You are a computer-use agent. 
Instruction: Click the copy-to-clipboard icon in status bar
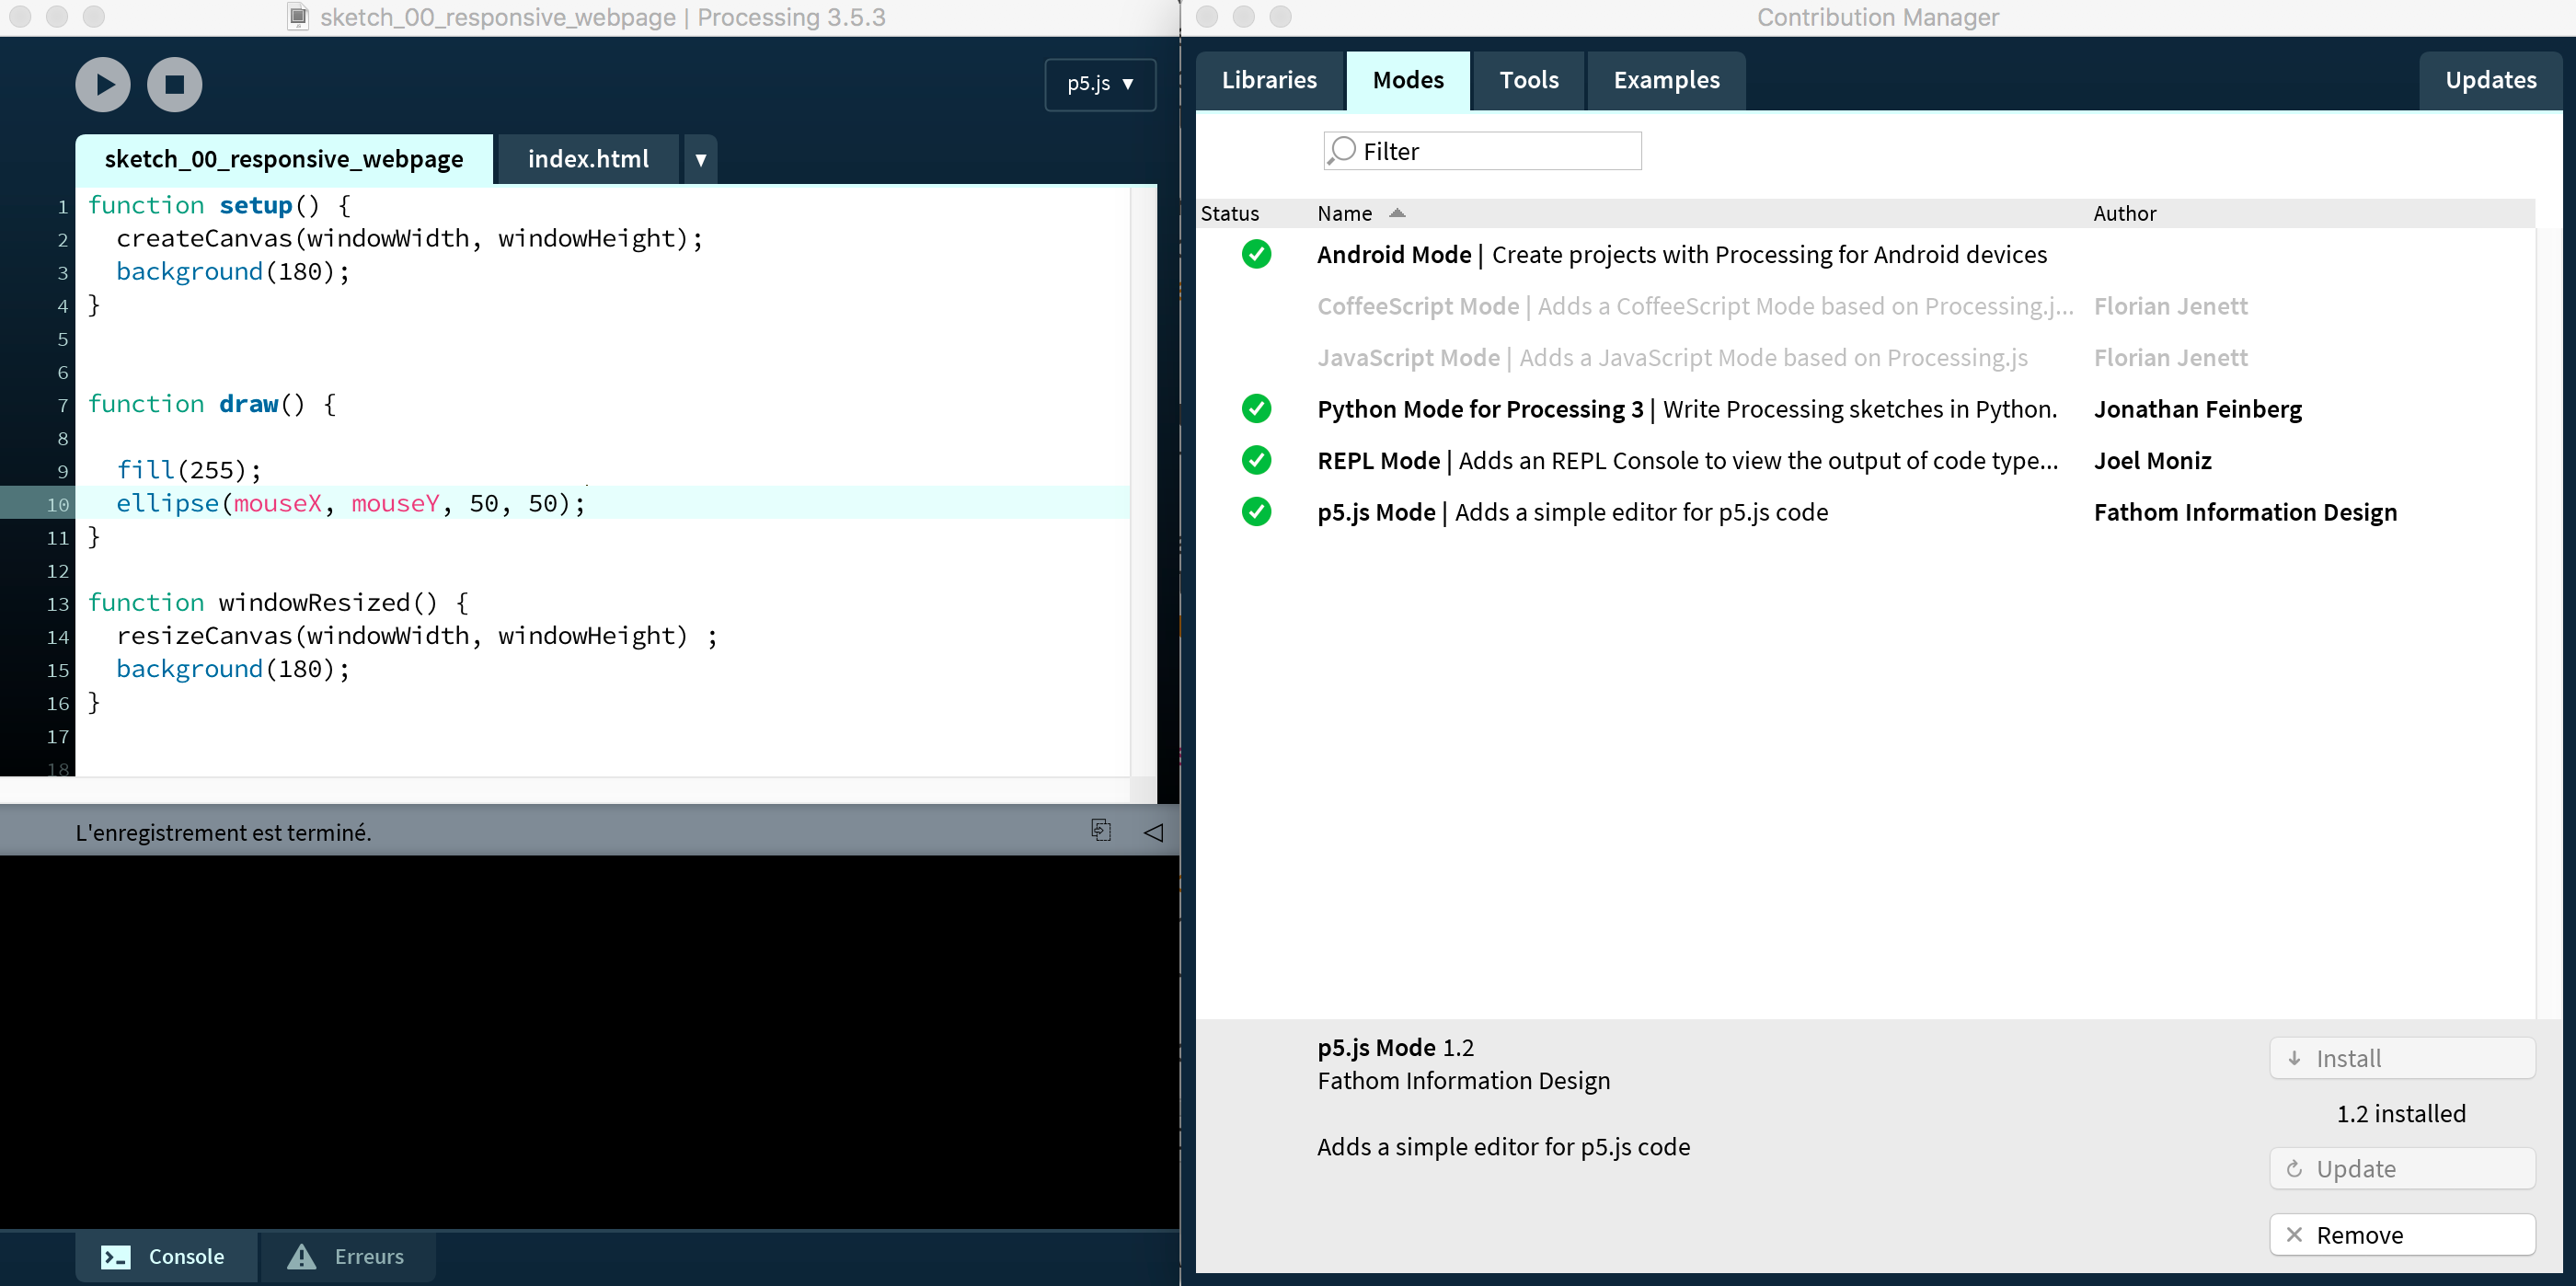[1101, 831]
